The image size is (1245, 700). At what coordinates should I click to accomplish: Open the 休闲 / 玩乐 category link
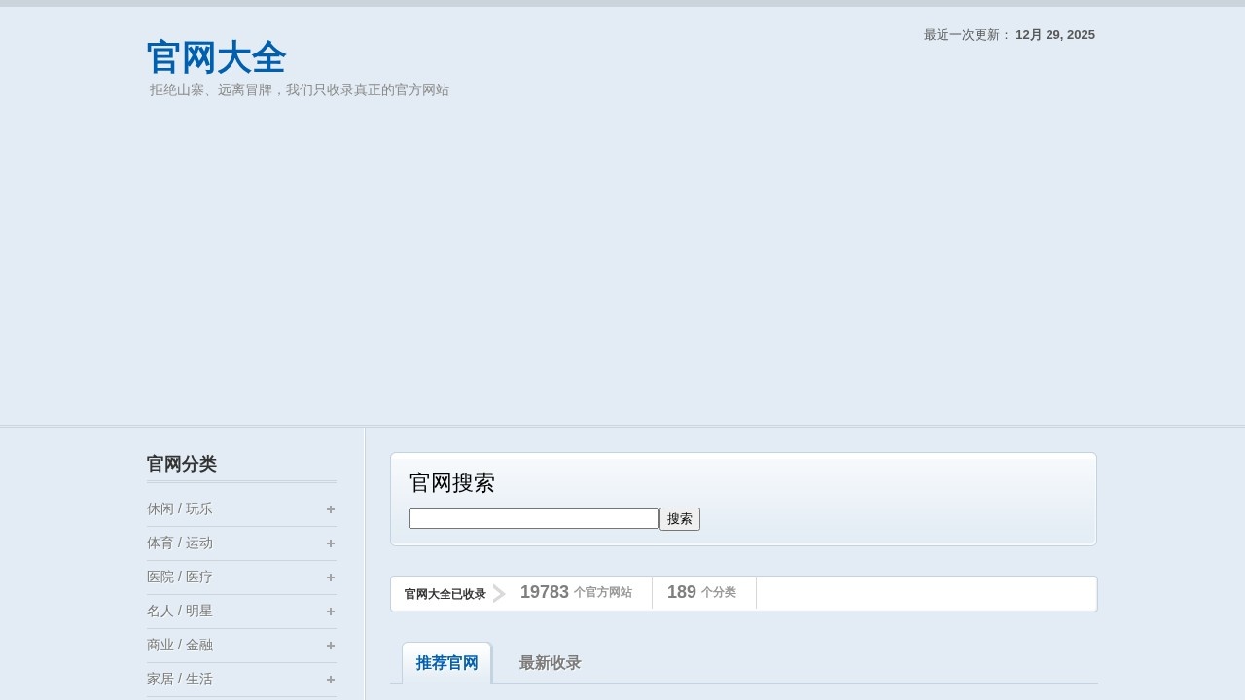click(x=180, y=509)
